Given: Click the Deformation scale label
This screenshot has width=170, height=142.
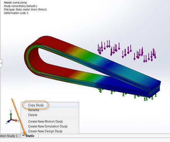Looking at the screenshot, I should point(16,13).
